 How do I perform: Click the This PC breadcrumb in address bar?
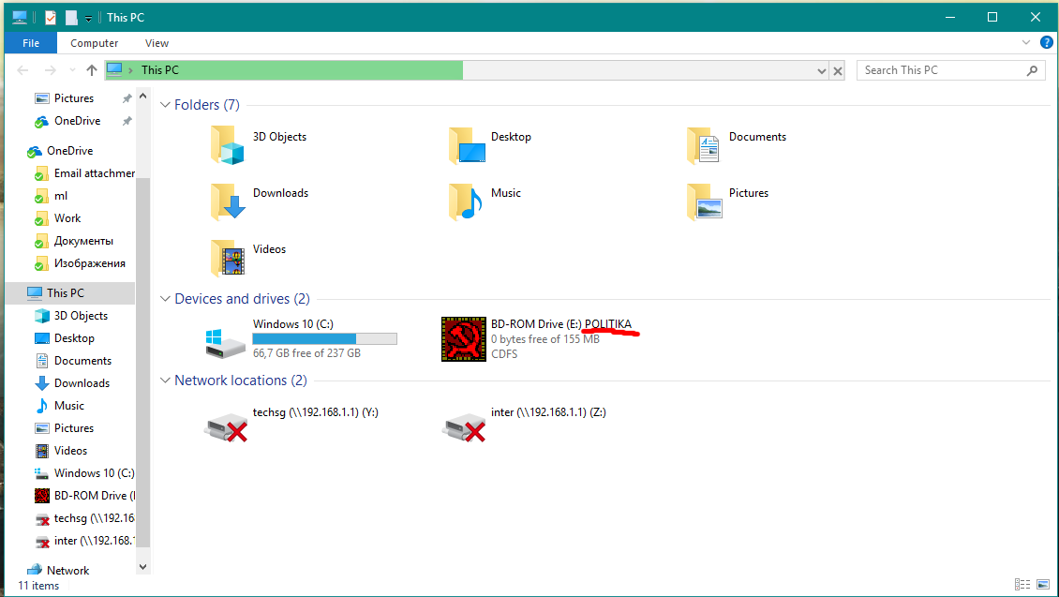[160, 70]
